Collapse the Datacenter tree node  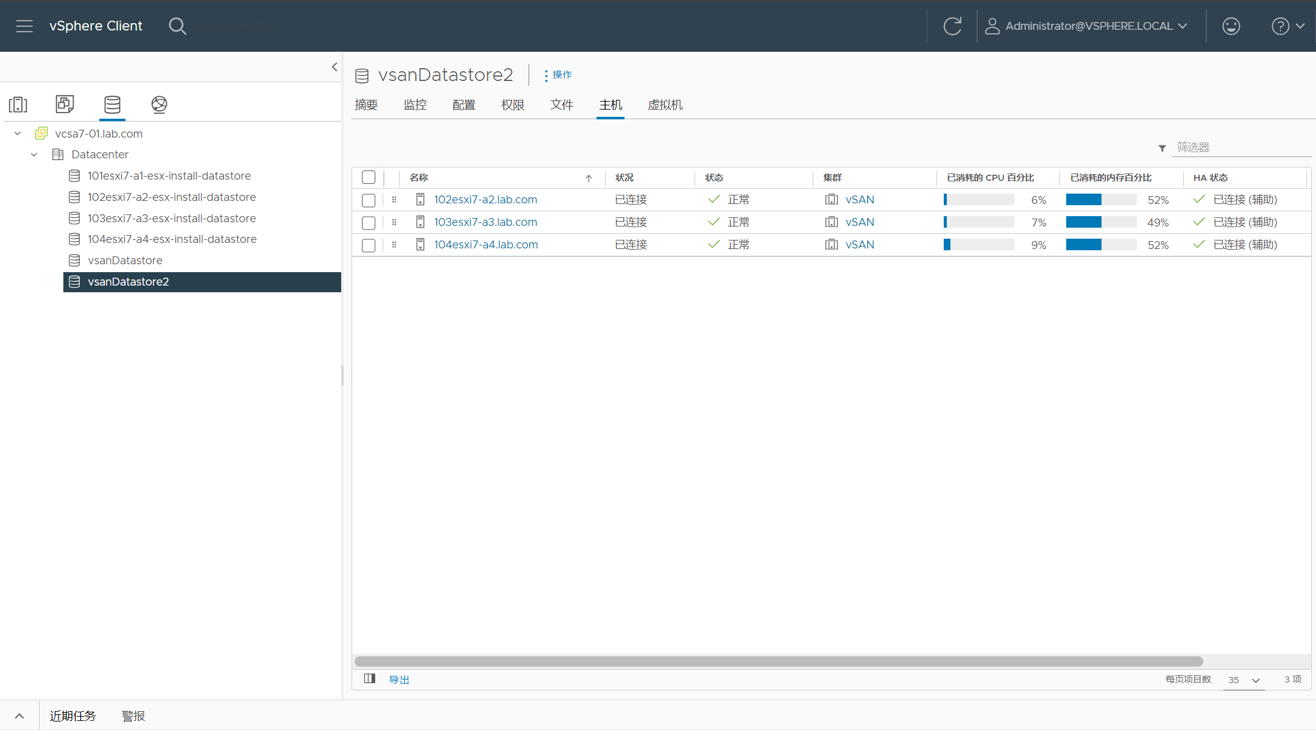(34, 155)
